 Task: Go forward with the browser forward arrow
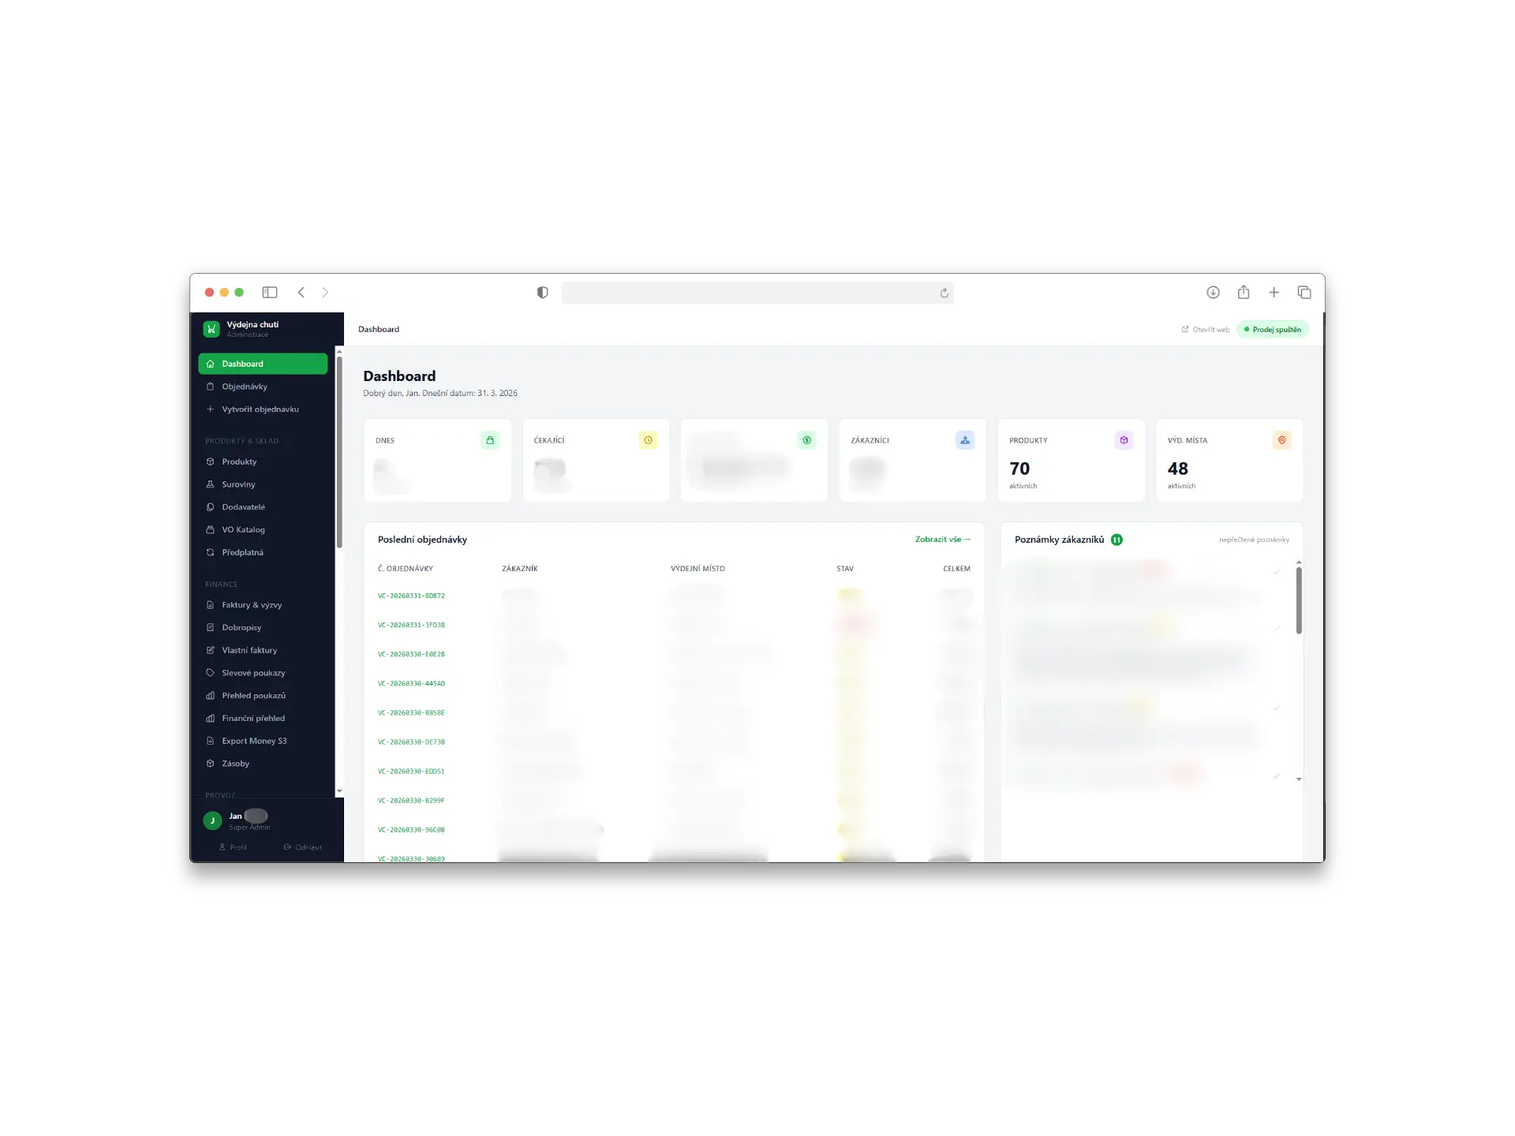[325, 293]
